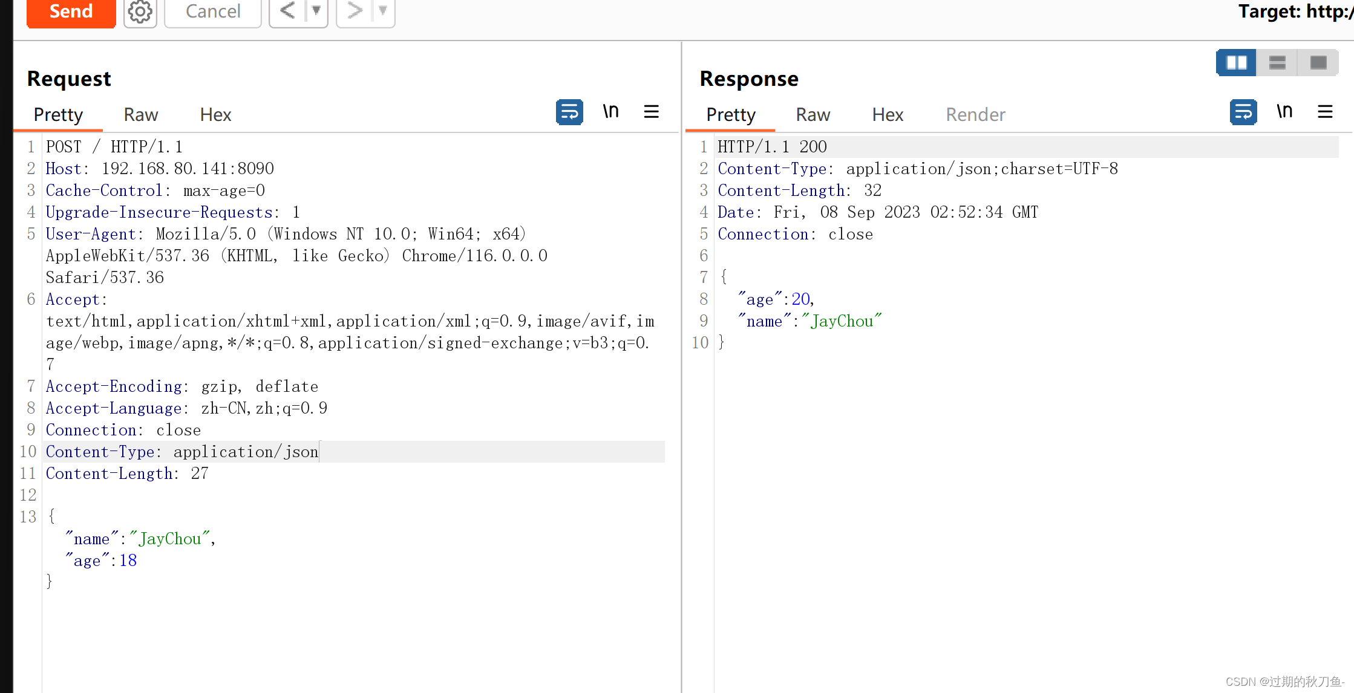
Task: Click the Send button to submit request
Action: pos(70,11)
